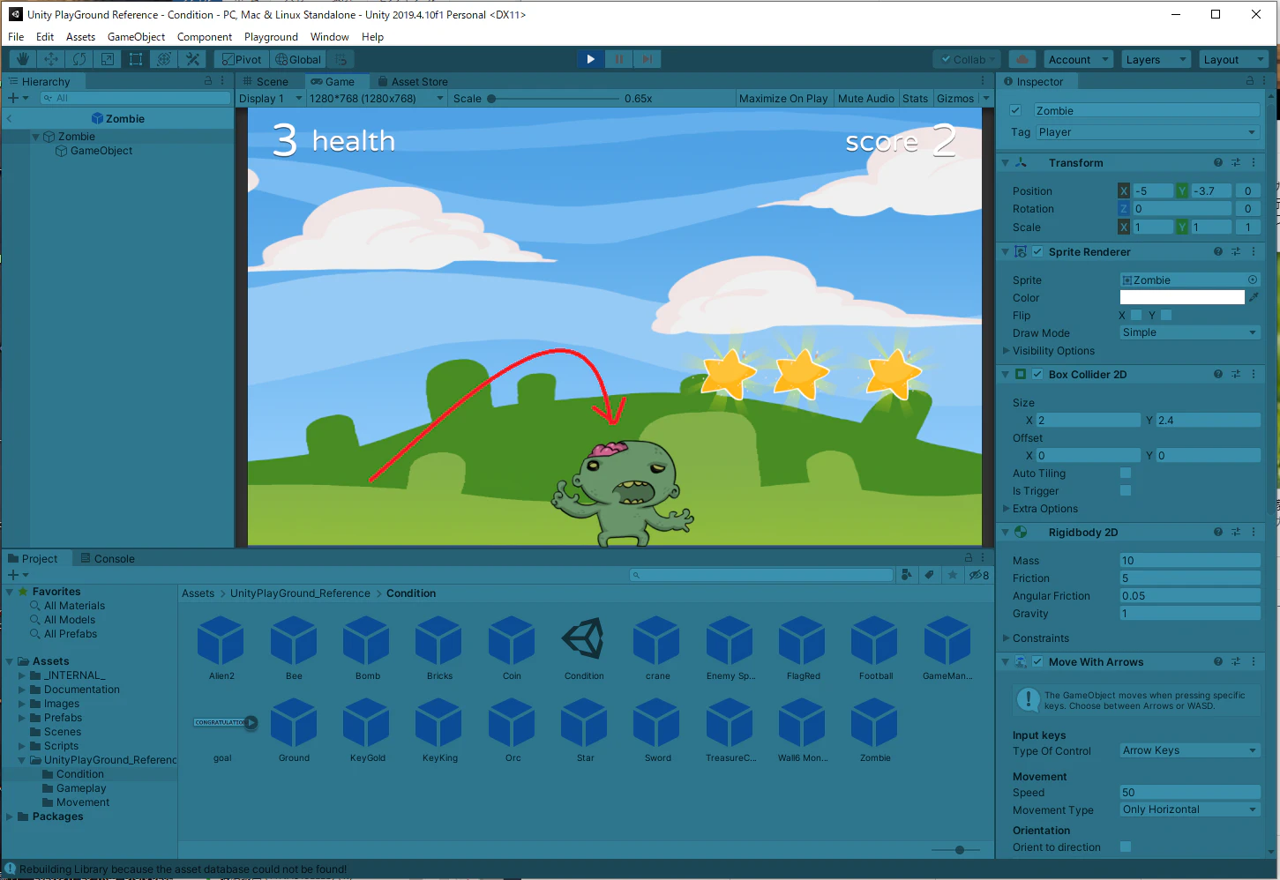Disable the Sprite Renderer component checkbox
This screenshot has width=1280, height=880.
1038,251
